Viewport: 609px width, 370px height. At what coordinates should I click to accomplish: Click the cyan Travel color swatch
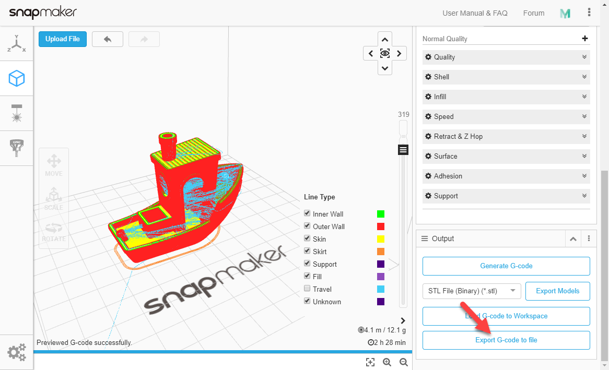click(x=381, y=289)
